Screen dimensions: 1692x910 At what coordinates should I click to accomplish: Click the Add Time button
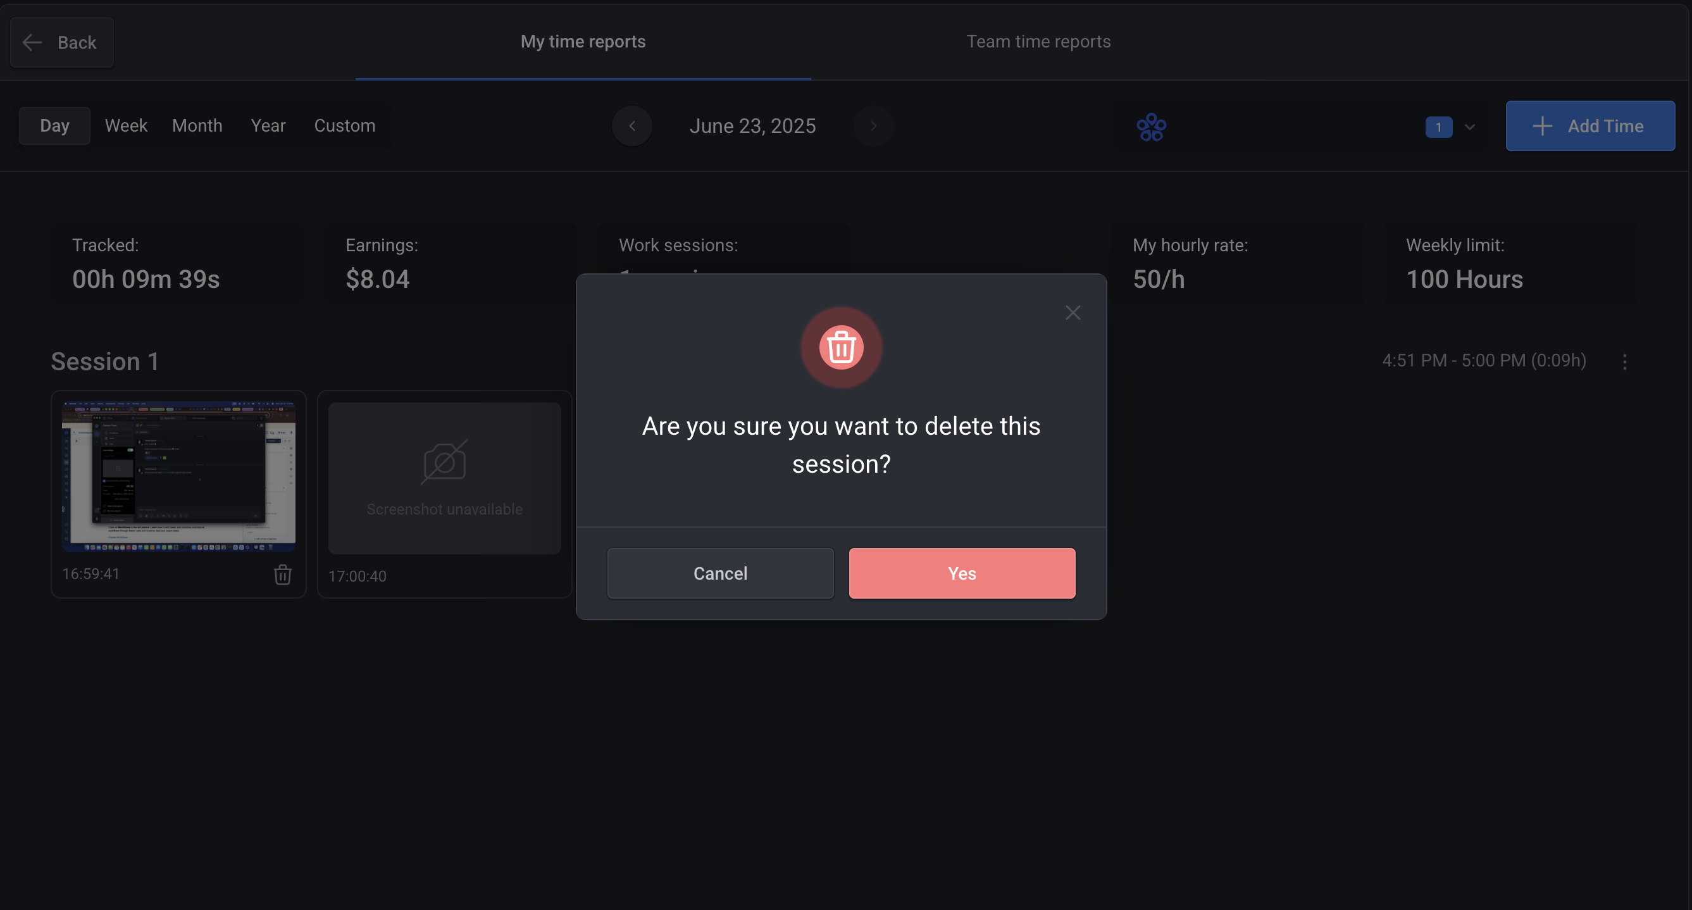(1589, 126)
